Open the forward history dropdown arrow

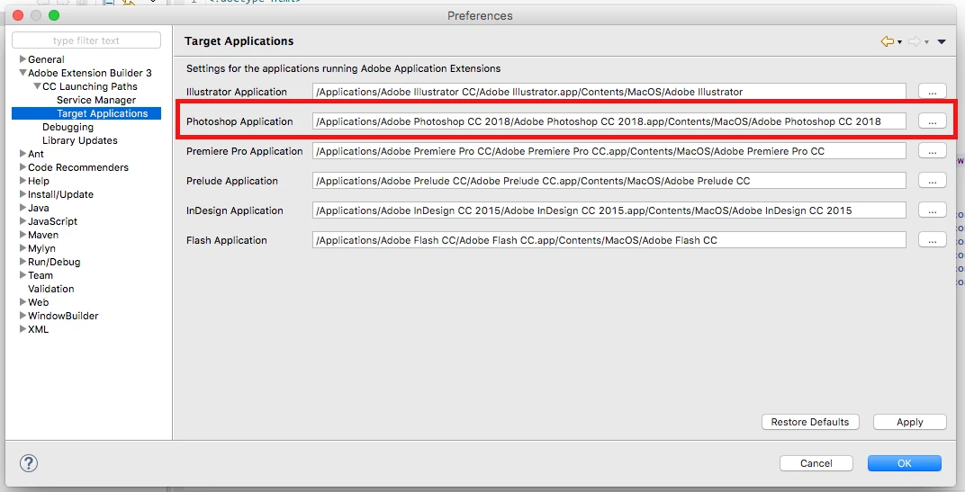(927, 41)
